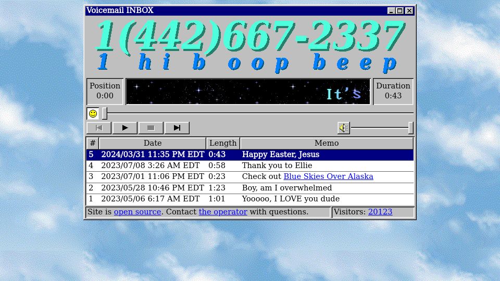Mute audio with the speaker icon
The height and width of the screenshot is (281, 500).
coord(343,128)
